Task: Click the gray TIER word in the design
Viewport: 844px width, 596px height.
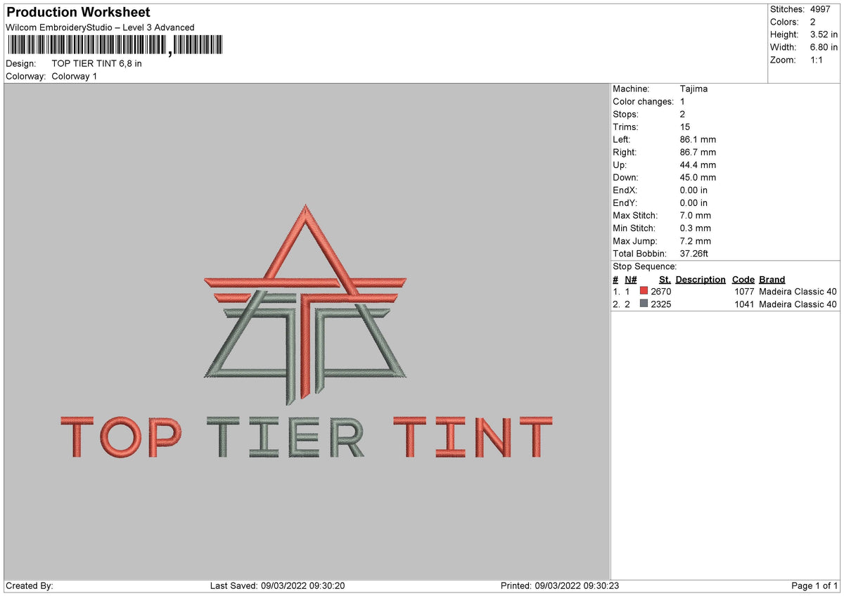Action: tap(286, 437)
